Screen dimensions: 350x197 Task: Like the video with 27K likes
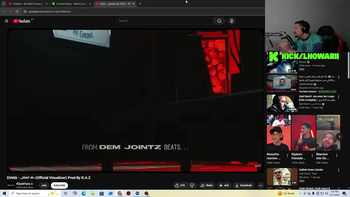[x=180, y=185]
